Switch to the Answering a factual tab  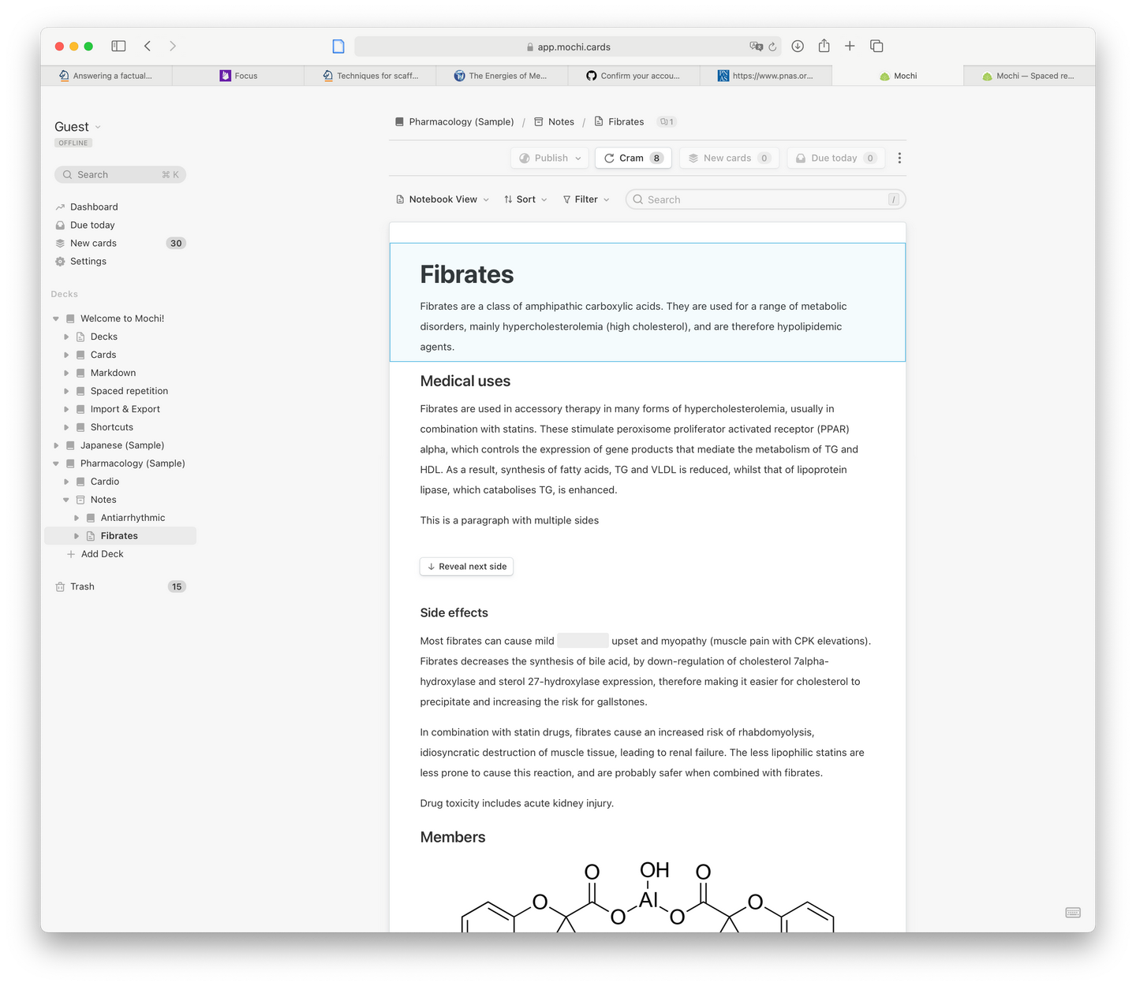click(106, 76)
